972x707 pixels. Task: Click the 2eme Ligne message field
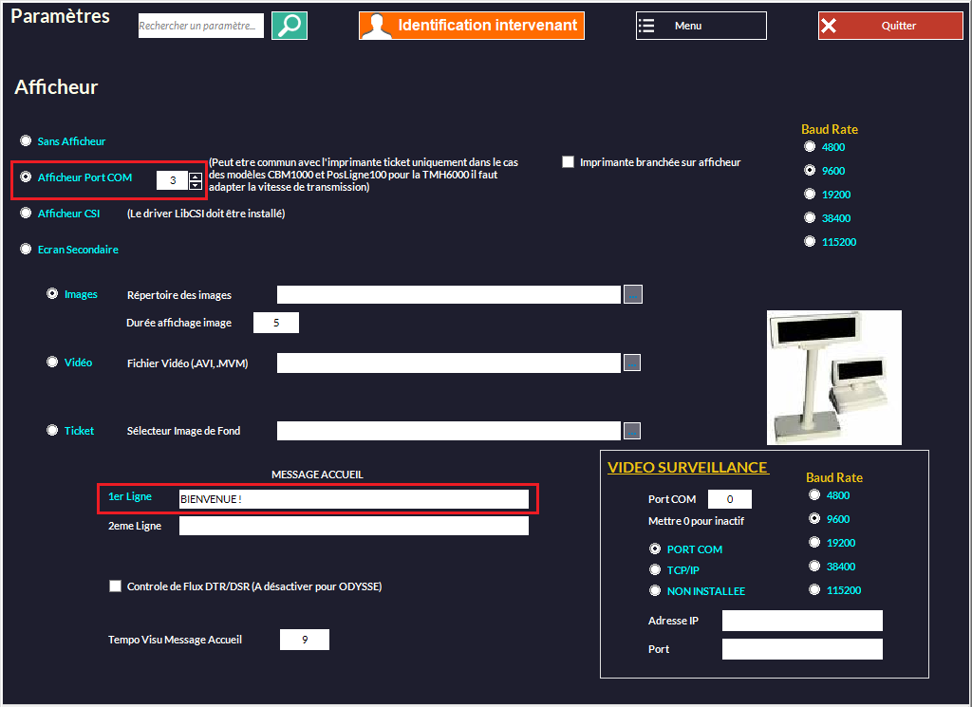point(353,526)
